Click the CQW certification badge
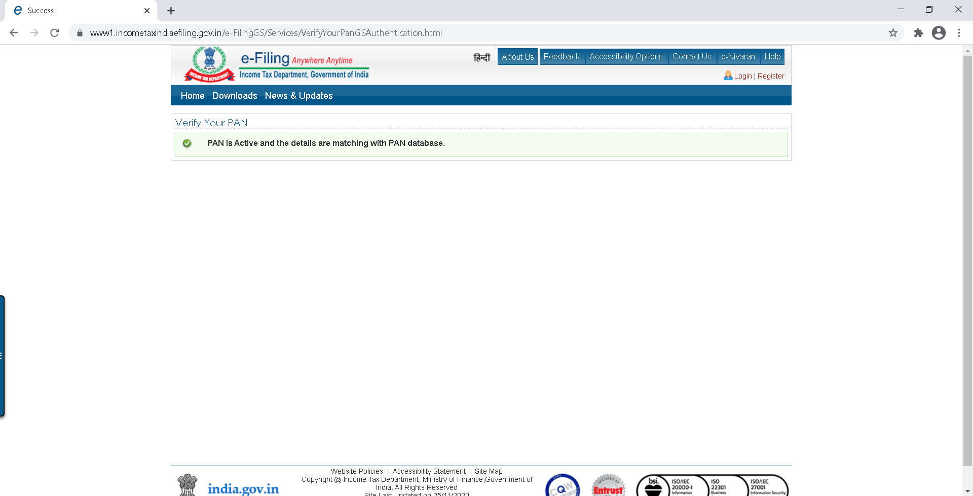 pyautogui.click(x=563, y=485)
